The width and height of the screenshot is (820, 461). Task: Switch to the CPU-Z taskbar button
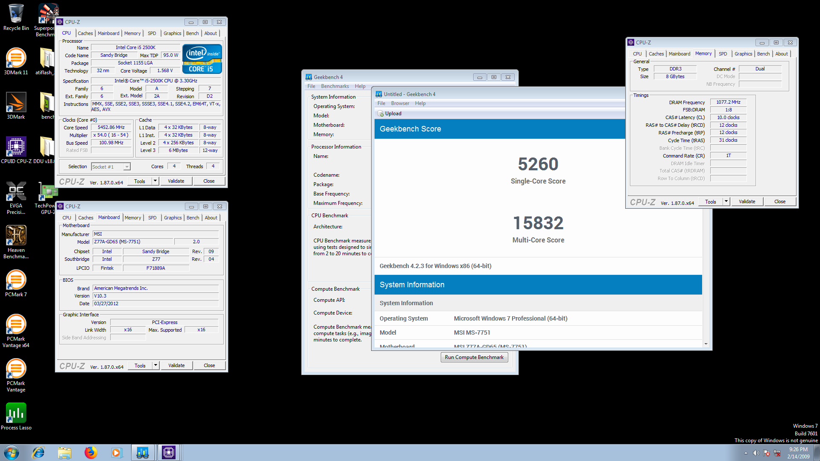(169, 452)
